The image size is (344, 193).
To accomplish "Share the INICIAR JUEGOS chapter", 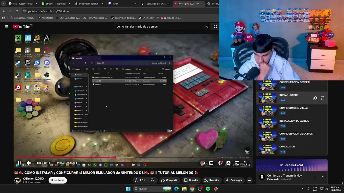I will pyautogui.click(x=315, y=98).
